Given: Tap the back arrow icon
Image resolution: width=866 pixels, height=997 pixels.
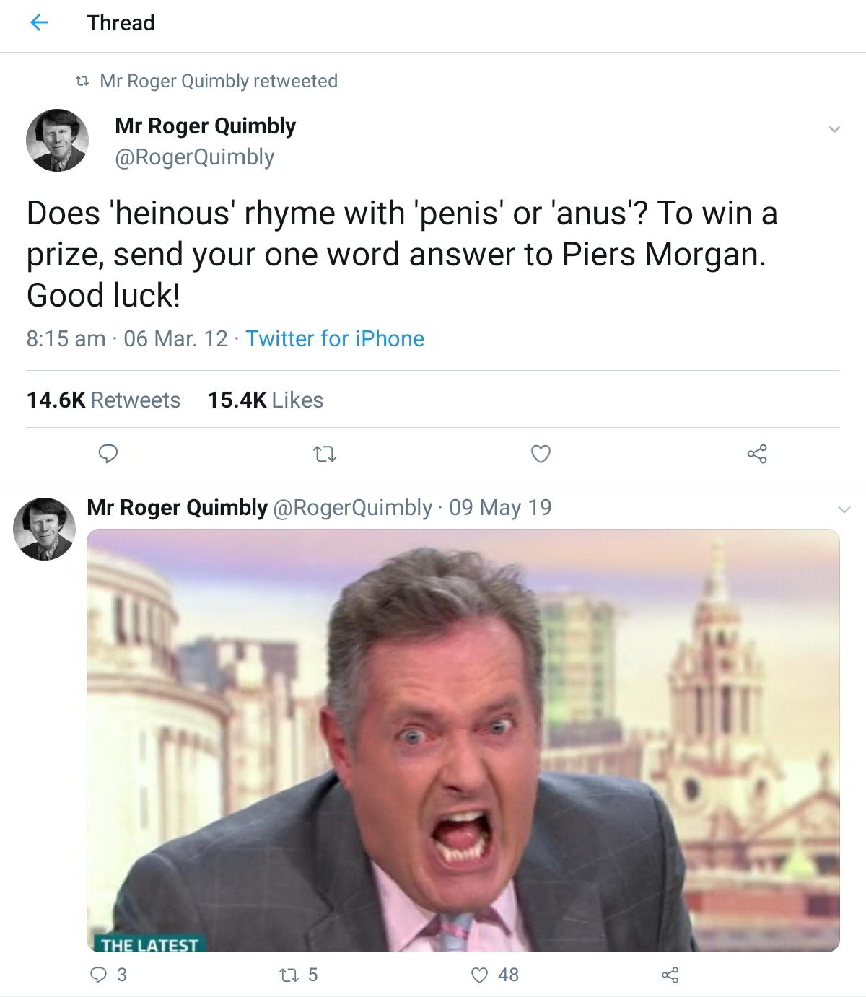Looking at the screenshot, I should [x=38, y=23].
